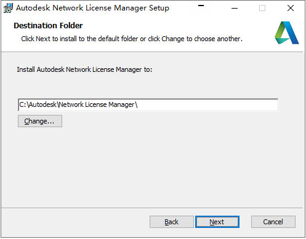Minimize the Setup window
This screenshot has width=306, height=239.
(x=235, y=8)
